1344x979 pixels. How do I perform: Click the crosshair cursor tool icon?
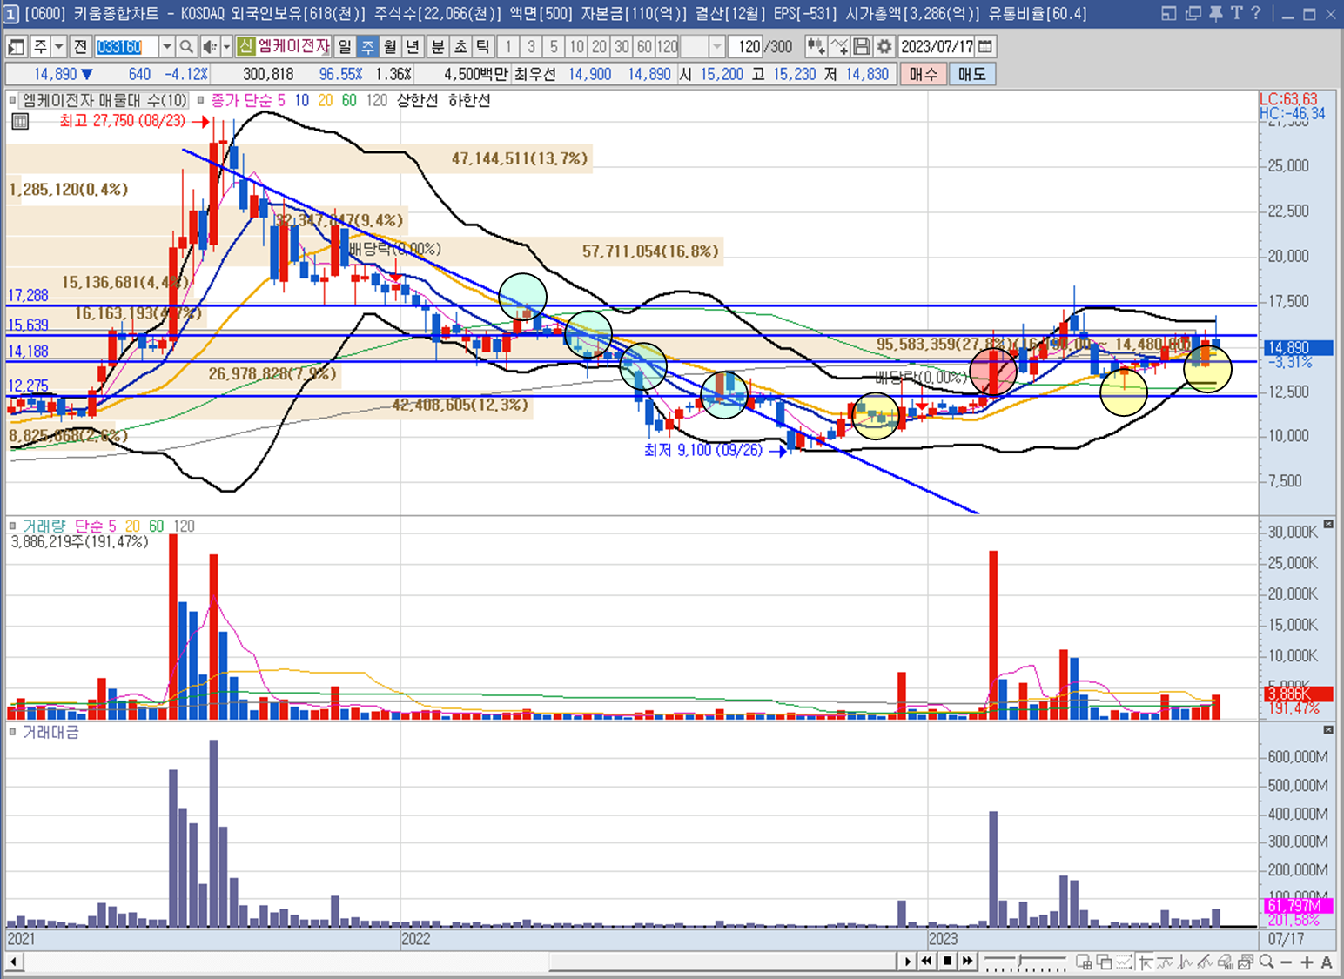(1146, 962)
